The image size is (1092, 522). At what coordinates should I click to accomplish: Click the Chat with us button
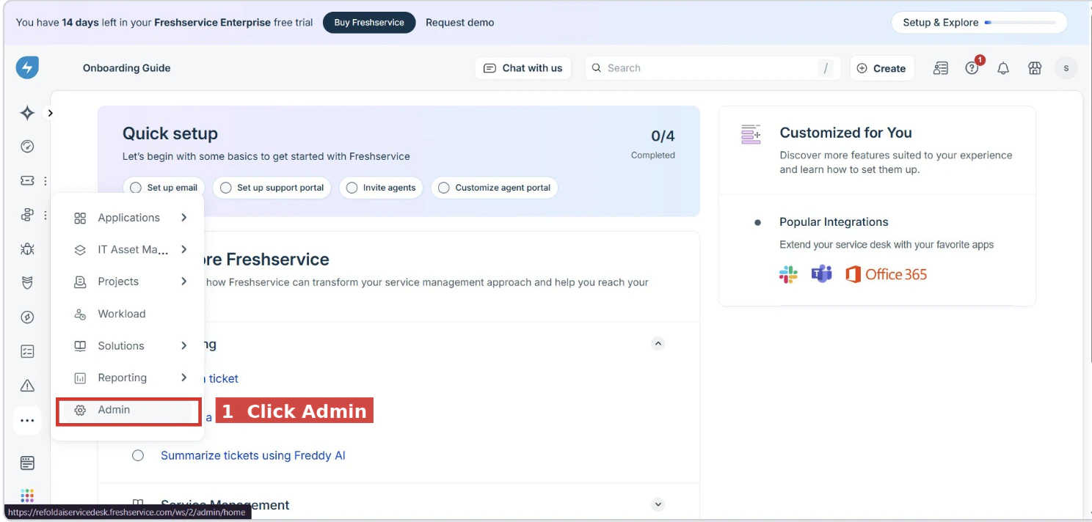pyautogui.click(x=523, y=68)
